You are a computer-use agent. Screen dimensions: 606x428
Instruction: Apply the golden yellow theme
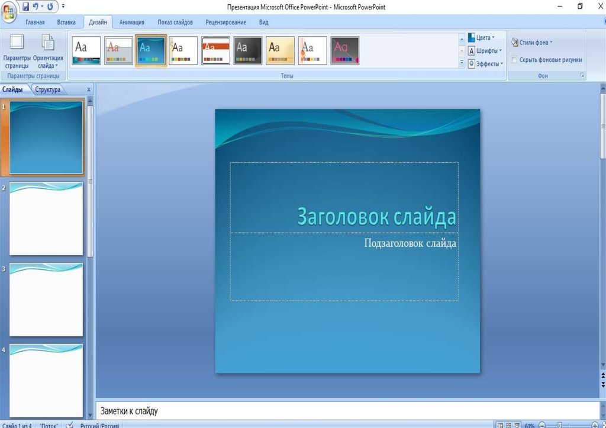[280, 51]
